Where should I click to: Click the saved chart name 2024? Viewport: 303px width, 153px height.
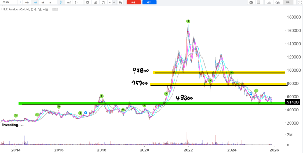point(288,2)
